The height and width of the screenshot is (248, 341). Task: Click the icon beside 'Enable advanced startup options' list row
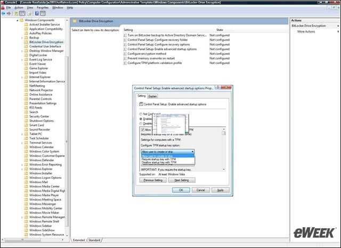(x=125, y=49)
